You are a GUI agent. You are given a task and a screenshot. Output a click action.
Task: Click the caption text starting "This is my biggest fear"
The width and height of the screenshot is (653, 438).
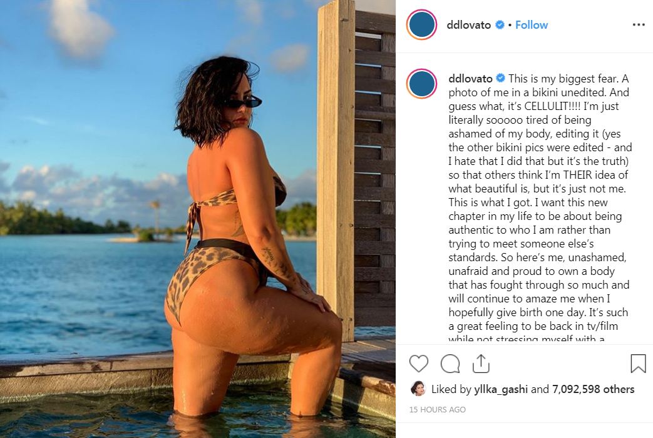click(540, 208)
